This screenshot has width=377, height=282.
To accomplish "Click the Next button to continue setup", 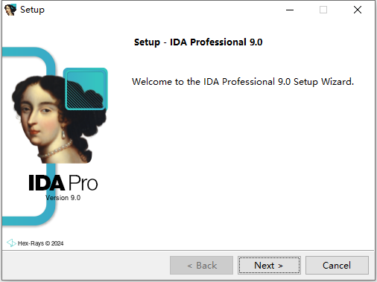I will point(269,266).
